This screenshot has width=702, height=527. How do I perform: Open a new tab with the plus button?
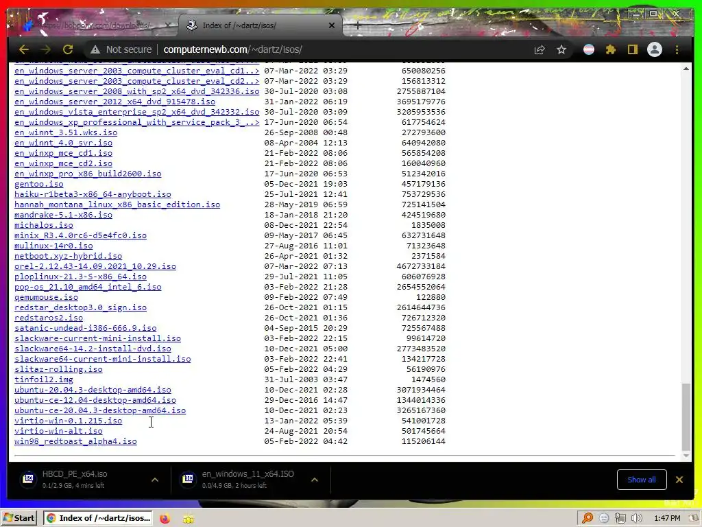coord(357,25)
